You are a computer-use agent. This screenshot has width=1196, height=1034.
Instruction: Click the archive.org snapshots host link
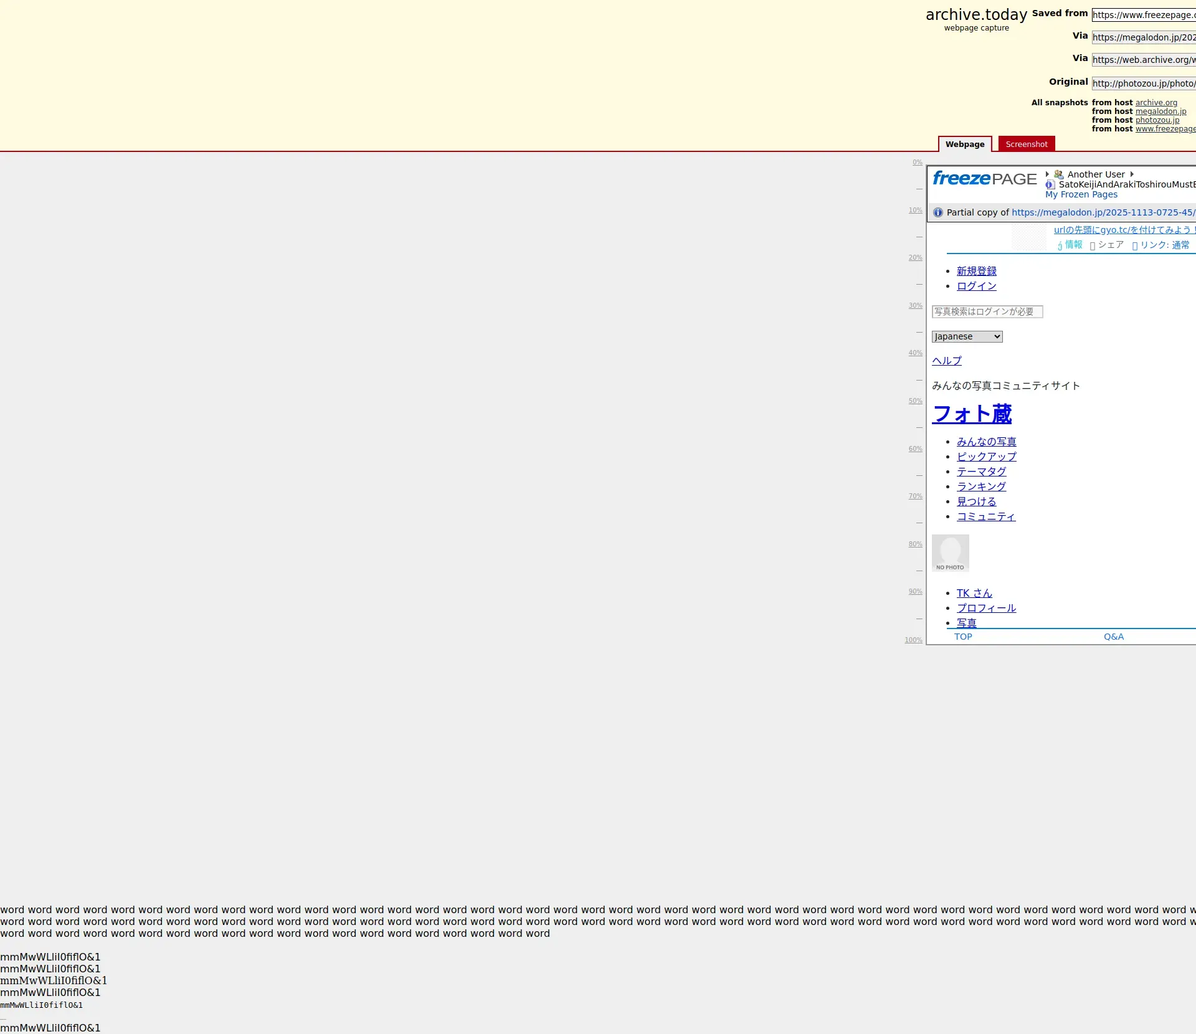point(1156,103)
